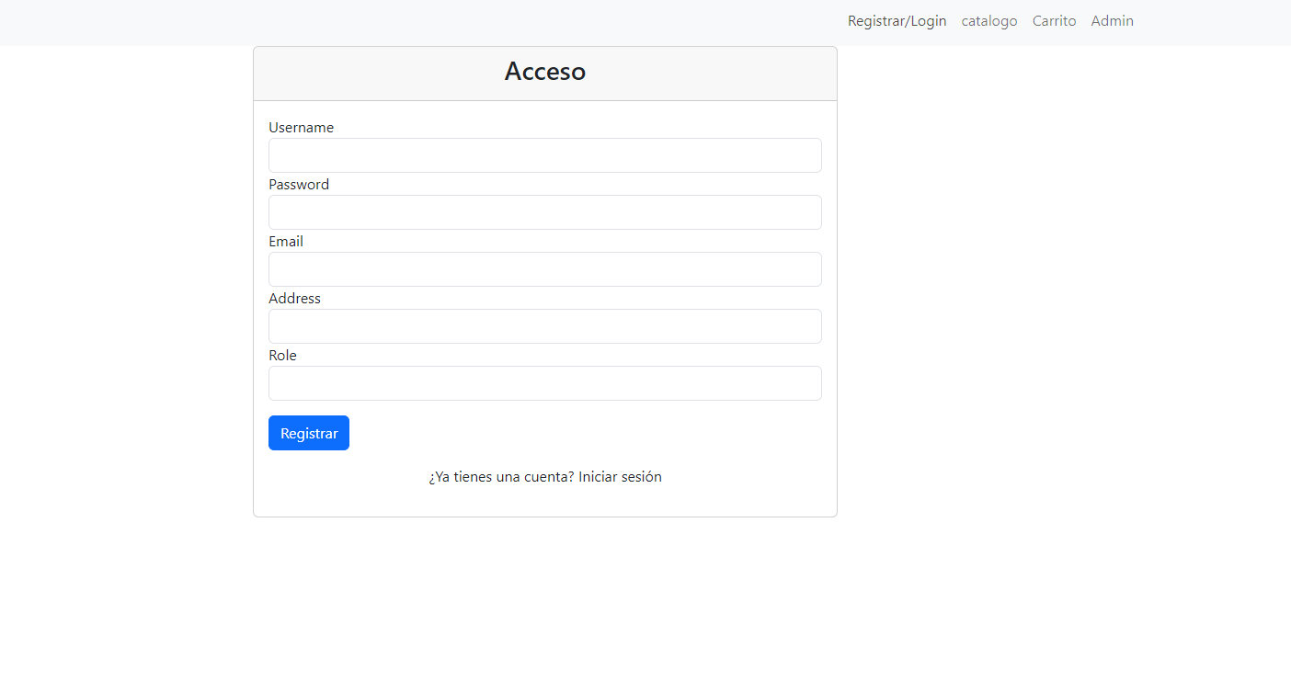Click the blue Registrar submit control
Viewport: 1291px width, 693px height.
click(309, 432)
